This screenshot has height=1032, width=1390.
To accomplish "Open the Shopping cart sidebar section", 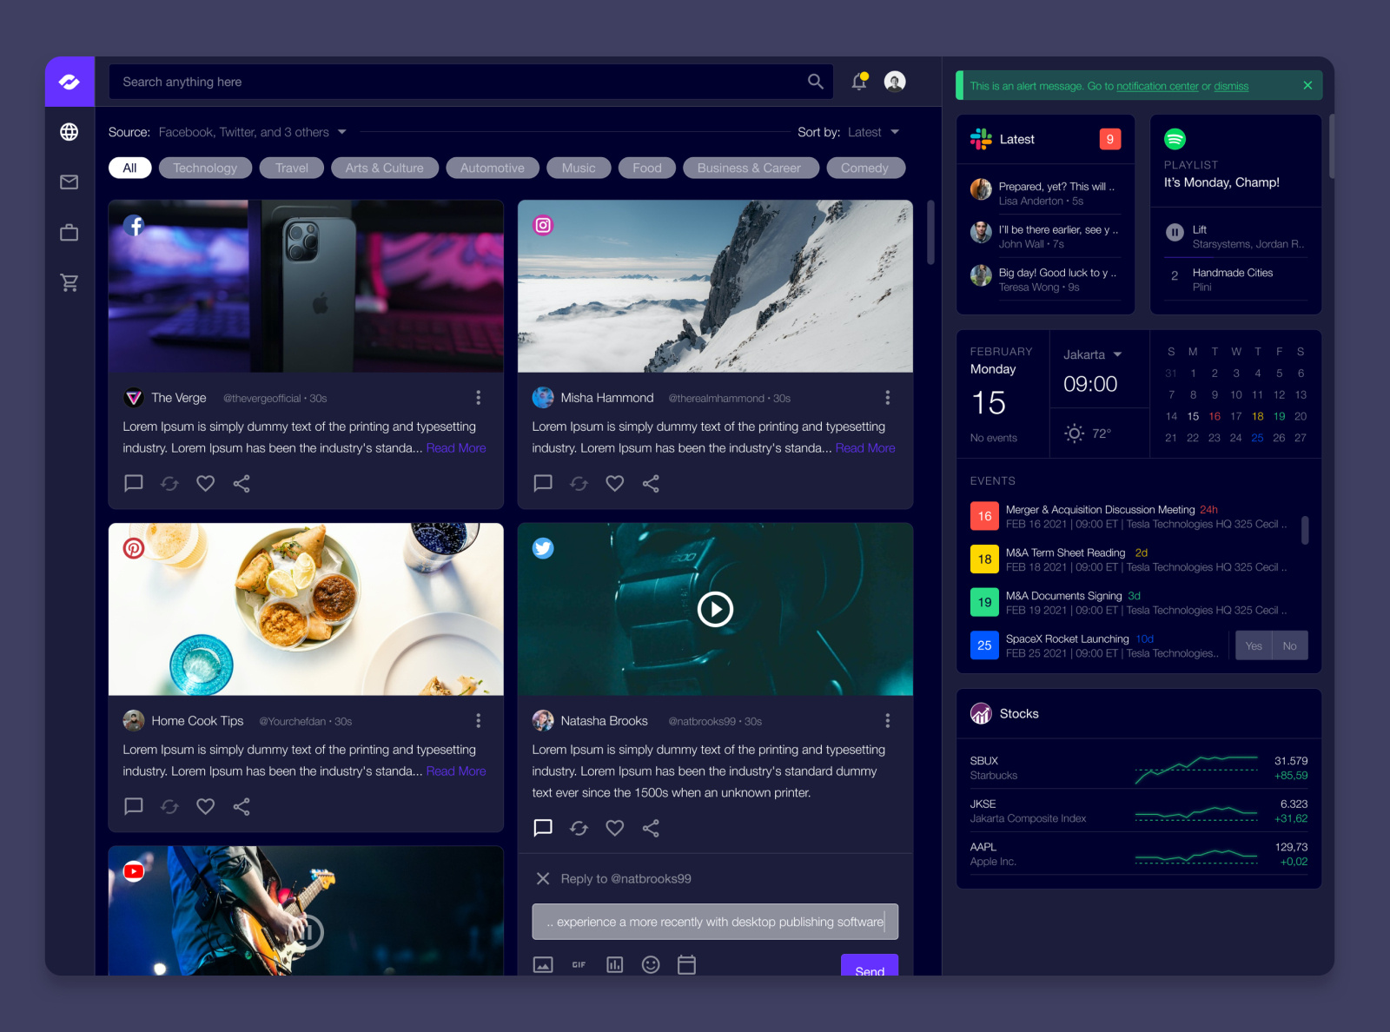I will pyautogui.click(x=69, y=281).
